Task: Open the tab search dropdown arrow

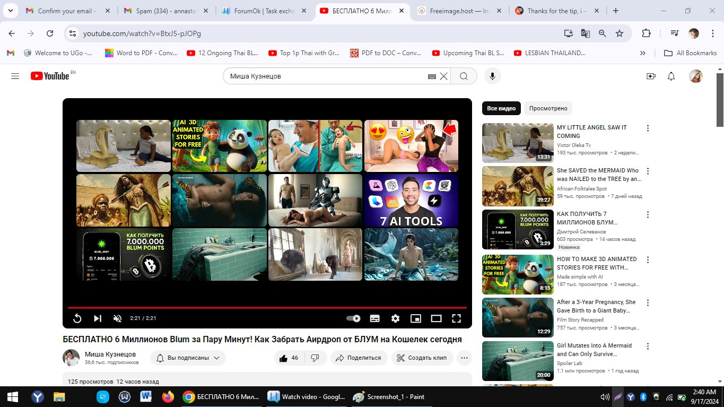Action: (11, 11)
